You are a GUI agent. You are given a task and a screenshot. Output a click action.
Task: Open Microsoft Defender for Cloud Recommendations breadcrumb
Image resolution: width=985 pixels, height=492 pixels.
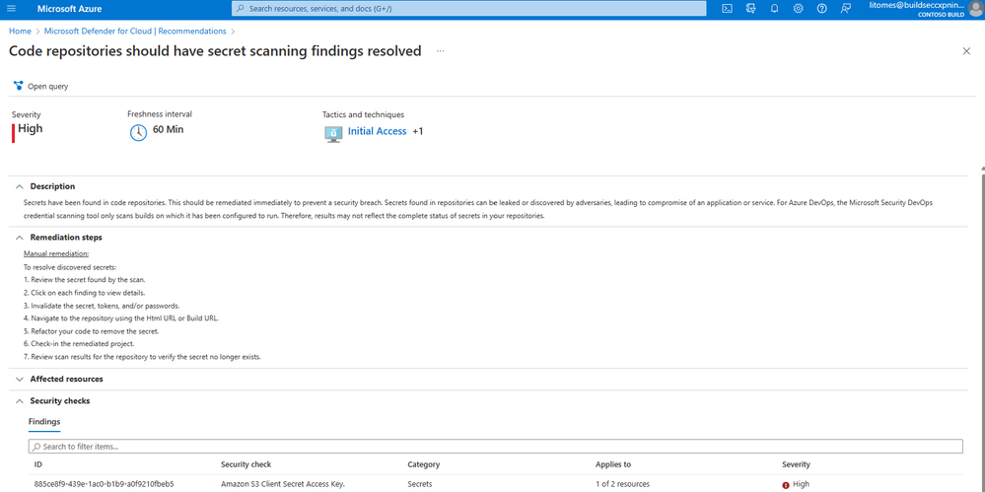[135, 31]
